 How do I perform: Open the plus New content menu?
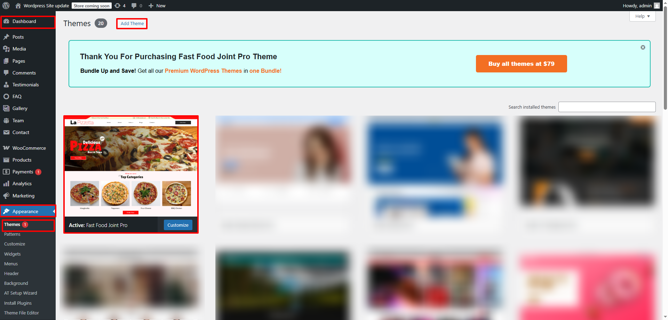[x=157, y=6]
